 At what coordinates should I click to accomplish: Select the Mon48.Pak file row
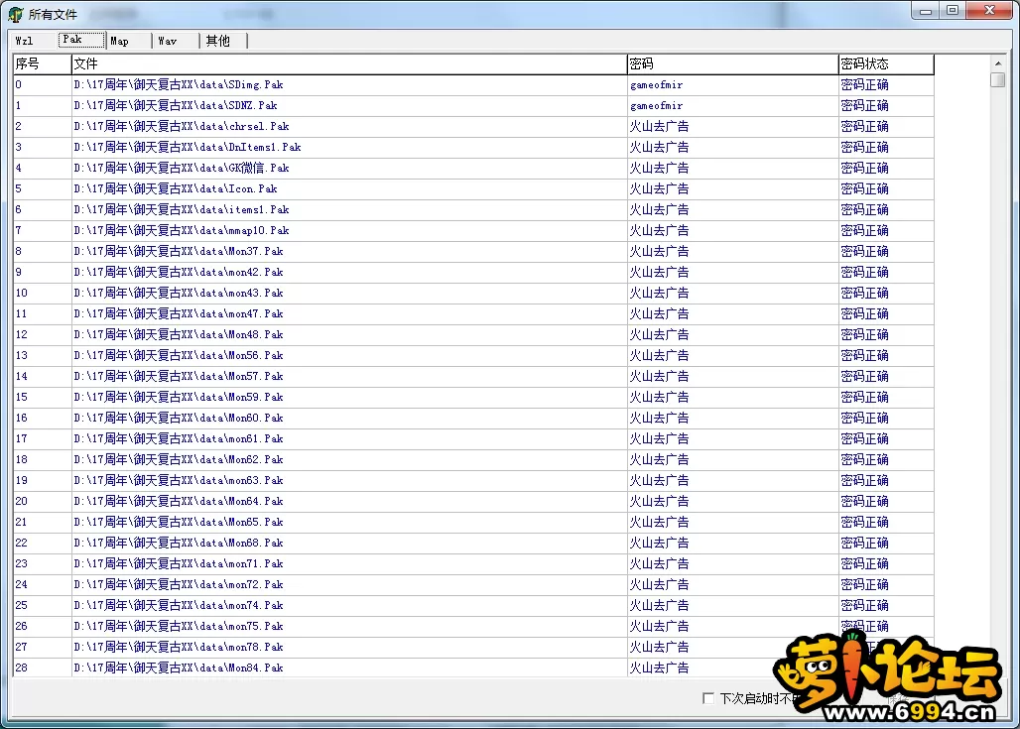pyautogui.click(x=473, y=334)
